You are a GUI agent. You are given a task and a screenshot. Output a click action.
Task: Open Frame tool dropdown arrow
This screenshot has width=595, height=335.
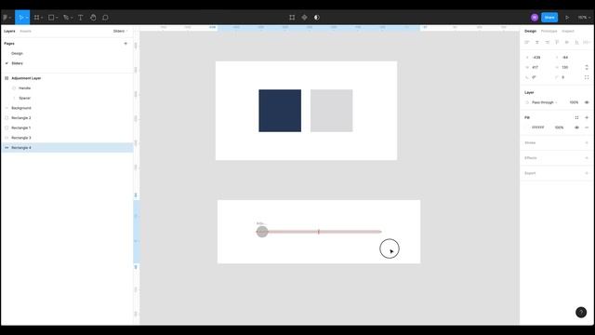click(x=42, y=18)
